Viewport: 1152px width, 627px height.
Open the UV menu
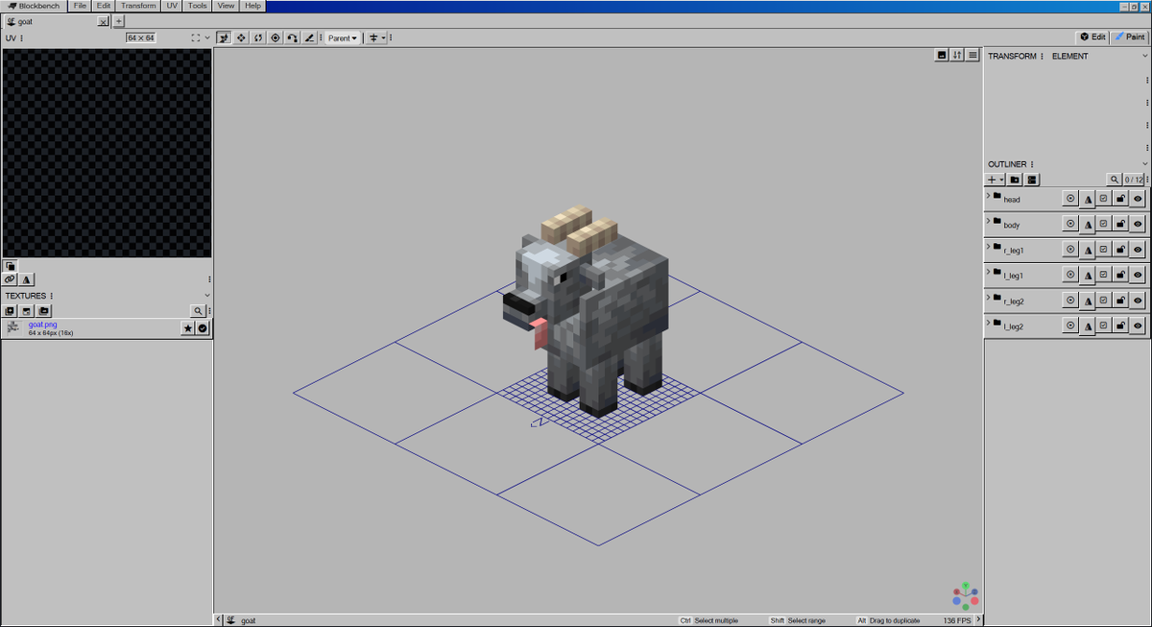point(172,6)
